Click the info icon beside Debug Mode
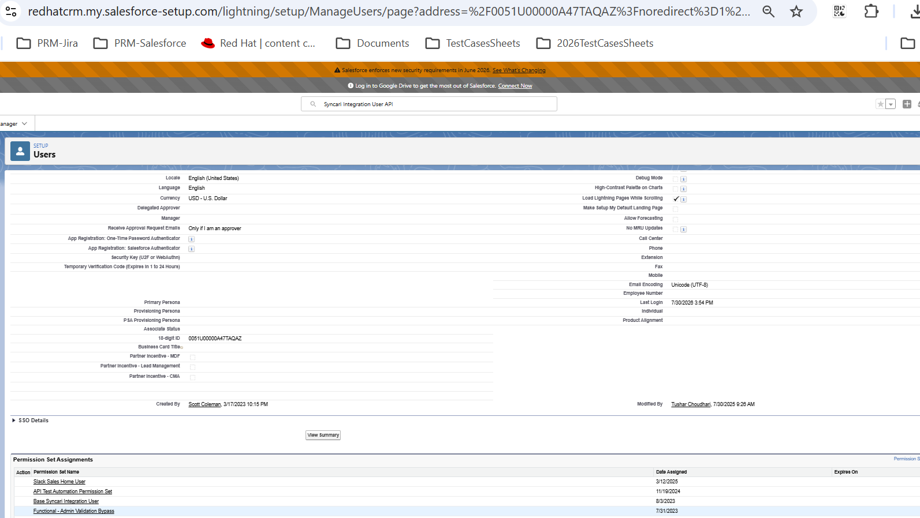The image size is (920, 518). [683, 179]
